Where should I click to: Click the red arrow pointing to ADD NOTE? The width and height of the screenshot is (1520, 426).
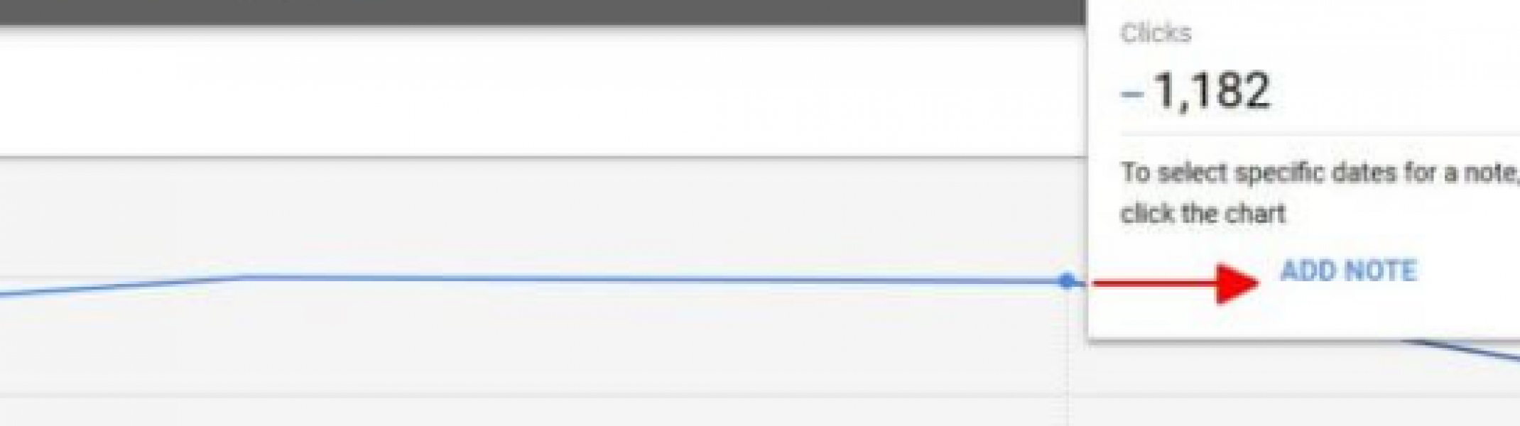1176,283
